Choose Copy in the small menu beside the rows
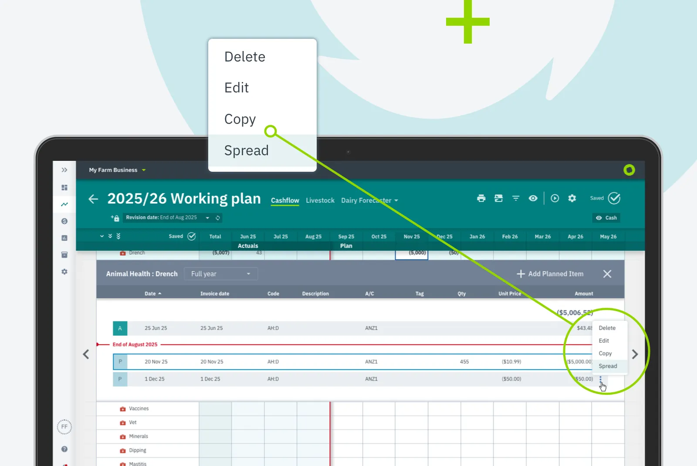697x466 pixels. 605,354
